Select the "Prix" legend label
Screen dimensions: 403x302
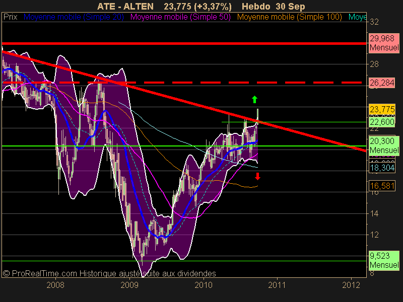[x=10, y=17]
